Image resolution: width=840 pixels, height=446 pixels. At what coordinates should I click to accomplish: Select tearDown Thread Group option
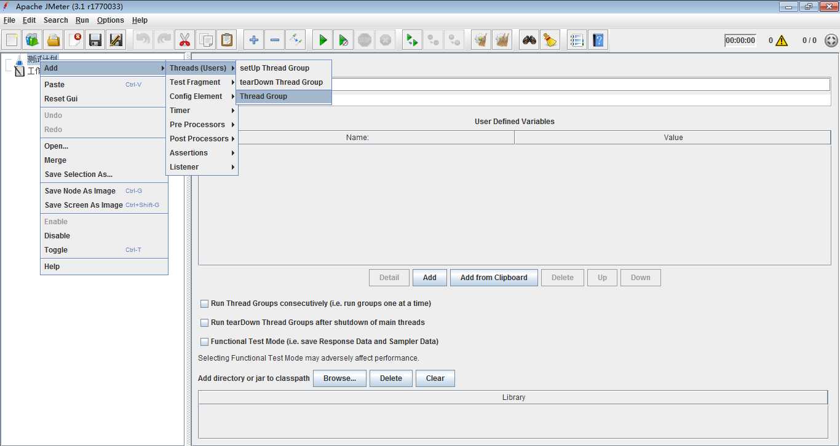pyautogui.click(x=283, y=82)
